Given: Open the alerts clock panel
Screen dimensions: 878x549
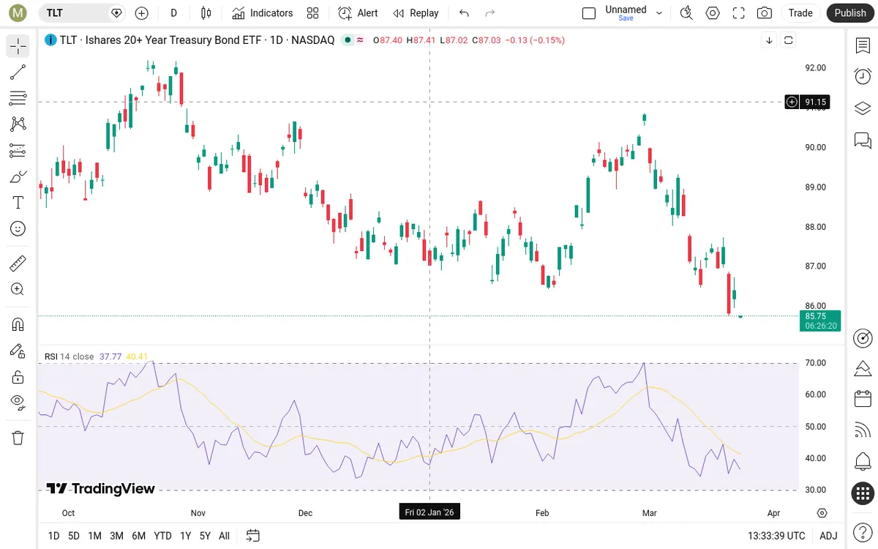Looking at the screenshot, I should tap(863, 77).
